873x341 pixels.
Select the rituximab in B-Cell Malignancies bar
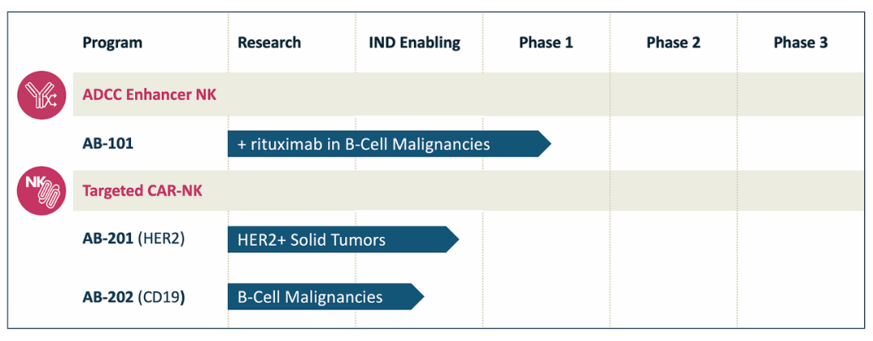click(389, 143)
